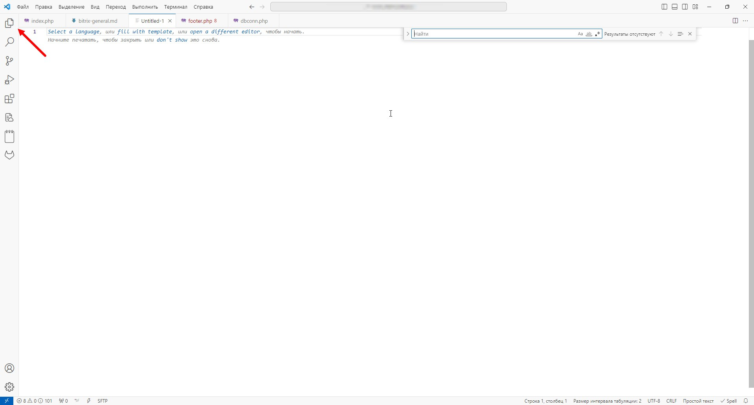The image size is (754, 405).
Task: Open the Source Control view
Action: pyautogui.click(x=9, y=61)
